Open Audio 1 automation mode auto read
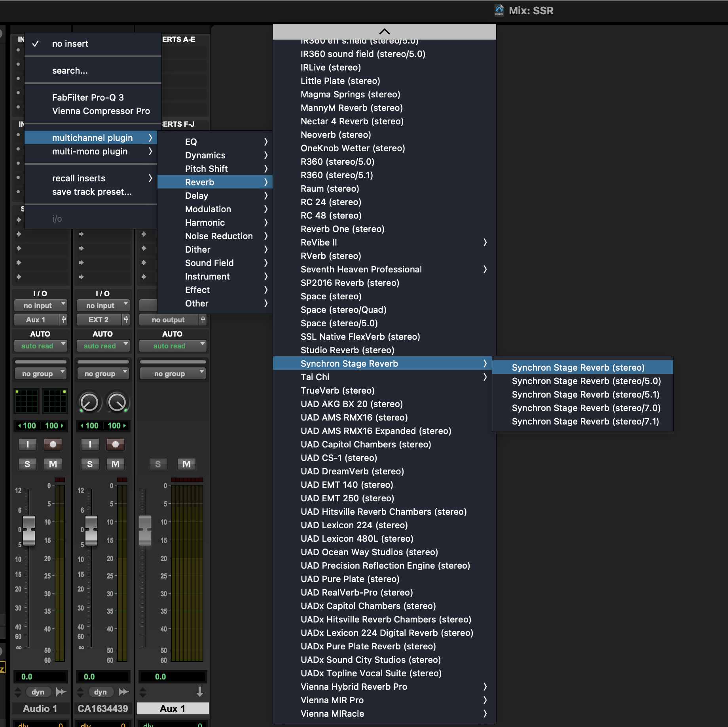 (x=40, y=346)
